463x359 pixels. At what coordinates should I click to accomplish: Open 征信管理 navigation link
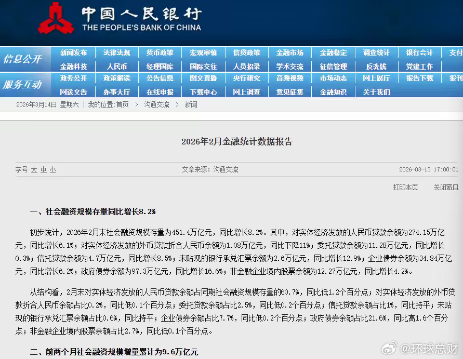point(333,67)
